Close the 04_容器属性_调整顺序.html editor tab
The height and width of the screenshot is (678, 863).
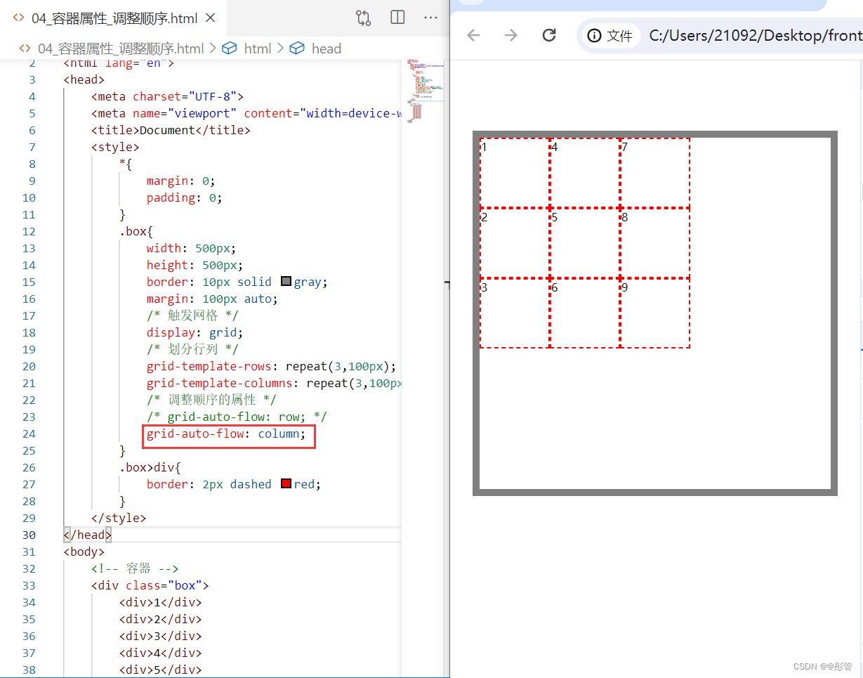pyautogui.click(x=211, y=18)
